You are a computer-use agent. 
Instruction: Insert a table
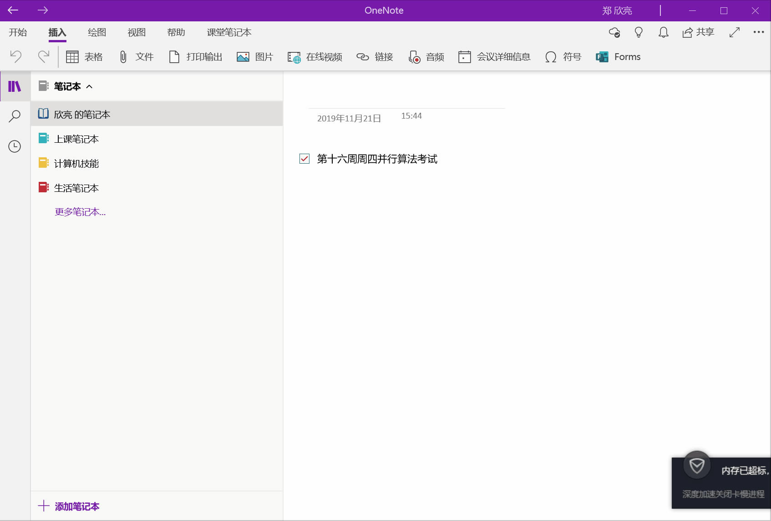[x=84, y=56]
